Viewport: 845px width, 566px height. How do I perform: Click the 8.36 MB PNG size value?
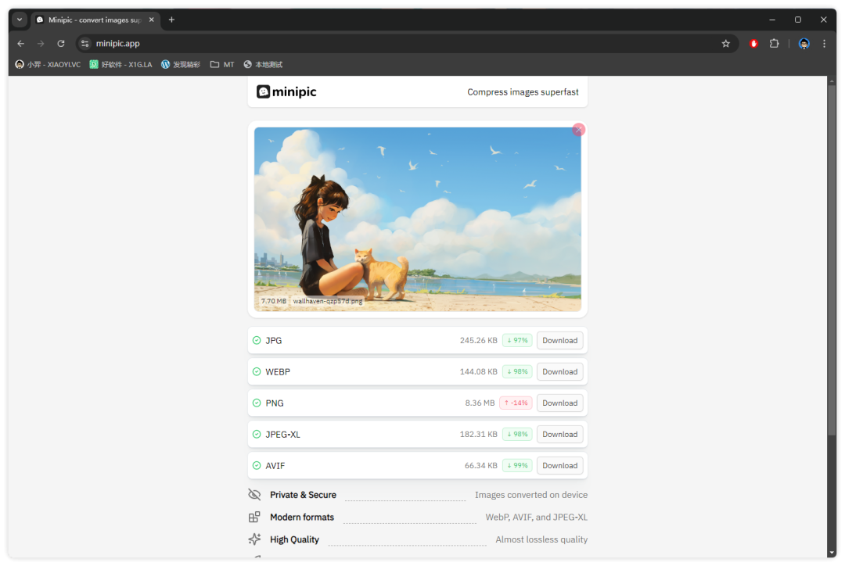pyautogui.click(x=480, y=403)
